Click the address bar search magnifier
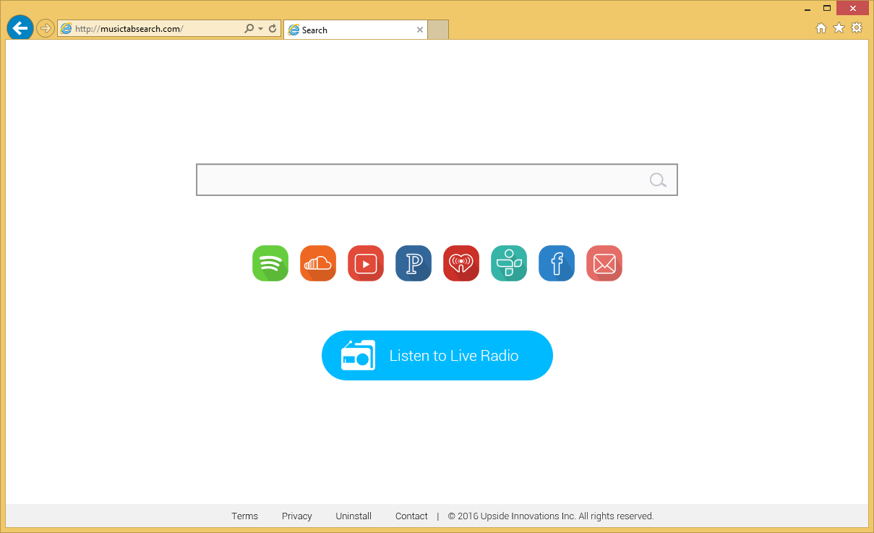The height and width of the screenshot is (533, 874). pyautogui.click(x=249, y=29)
